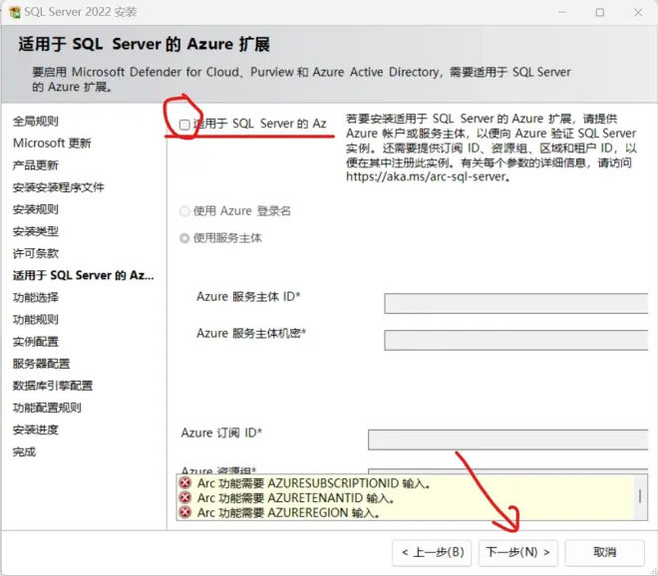Click the error icon beside AZURESUBSCRIPTIONID message
Viewport: 658px width, 576px height.
click(185, 483)
